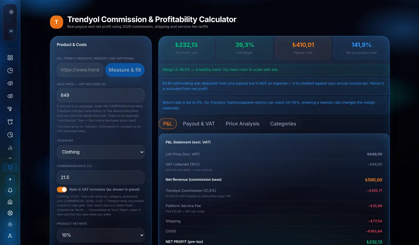Click the NET PROFIT (pre-tax) row label
419x245 pixels.
184,242
